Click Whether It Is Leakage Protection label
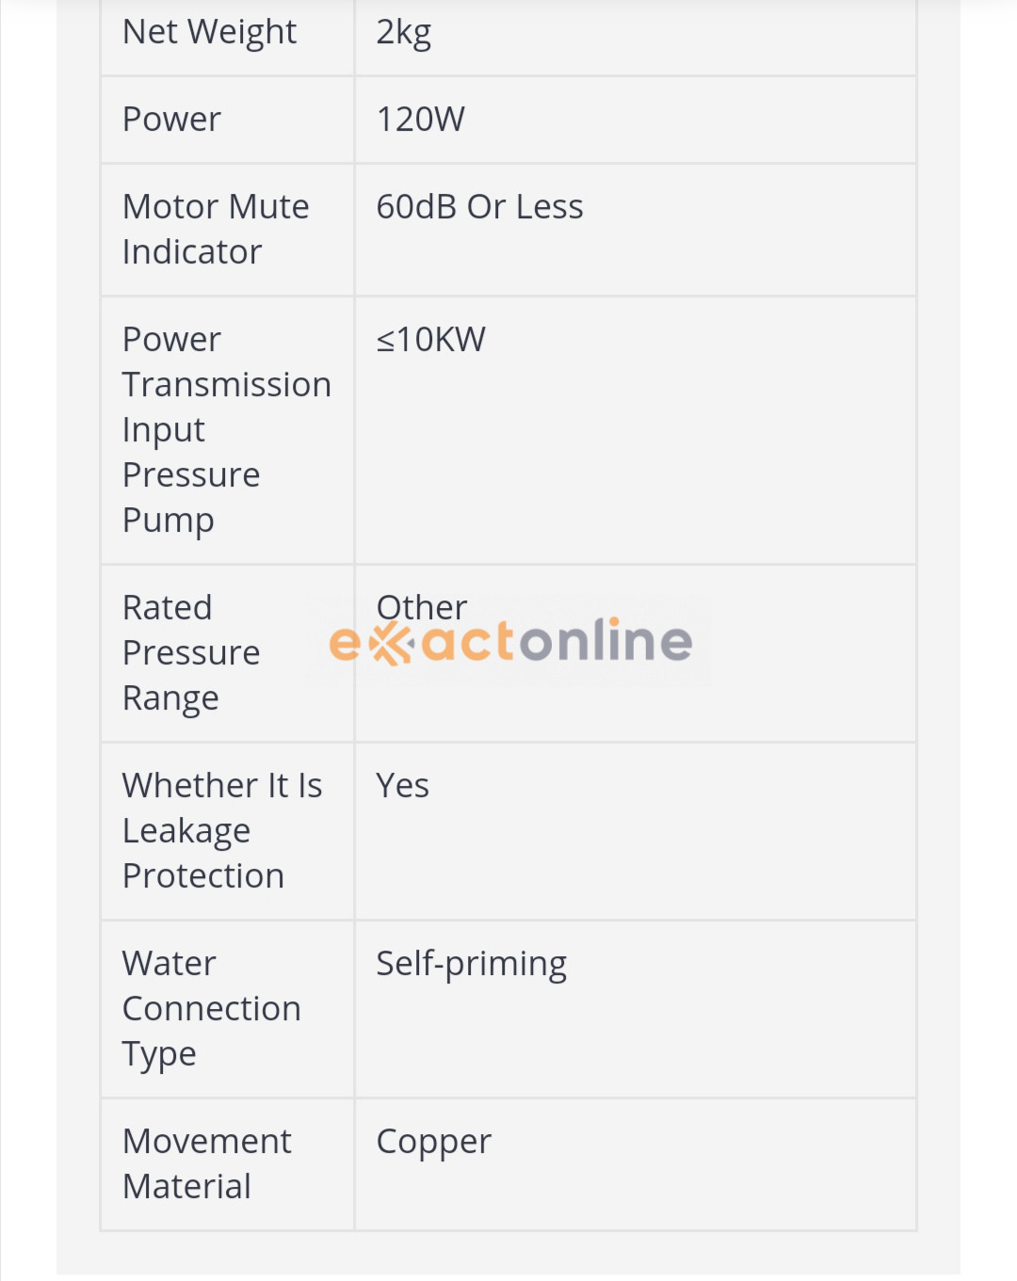 coord(222,830)
